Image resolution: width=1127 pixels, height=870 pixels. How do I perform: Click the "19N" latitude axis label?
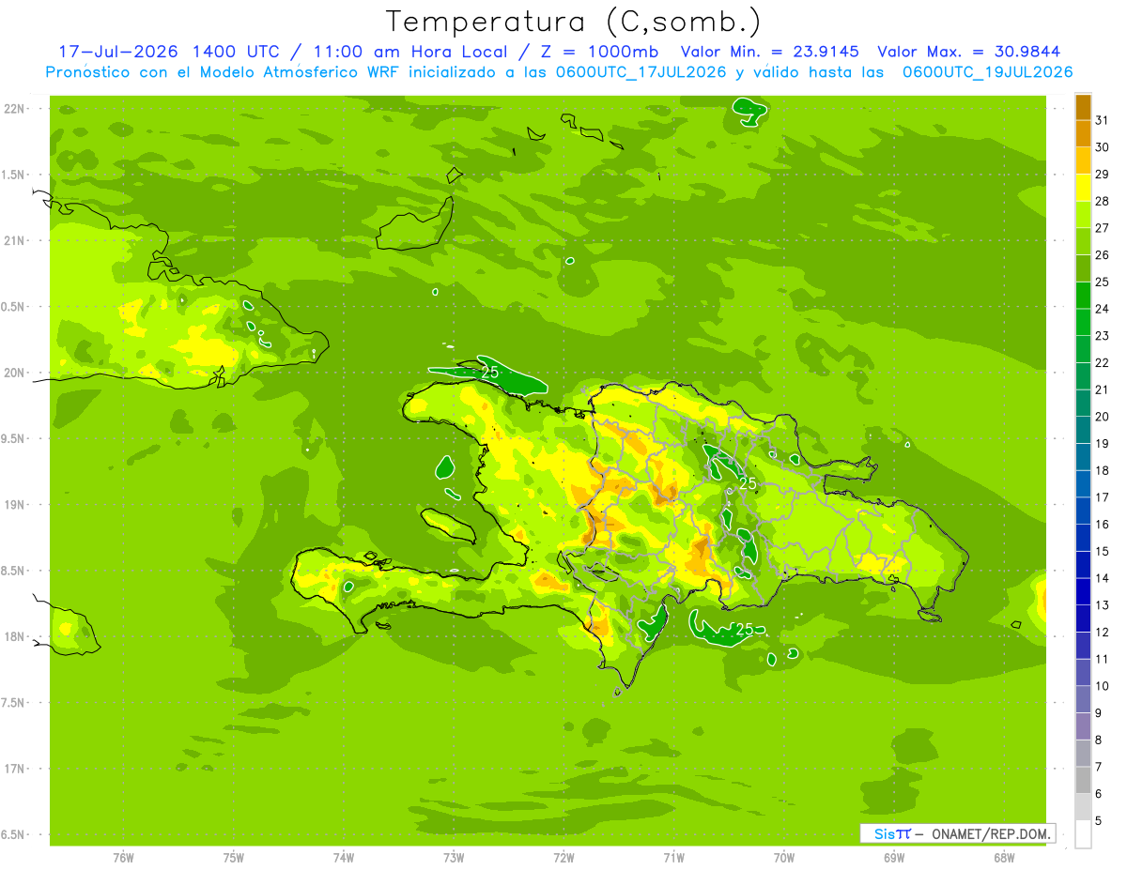coord(15,505)
